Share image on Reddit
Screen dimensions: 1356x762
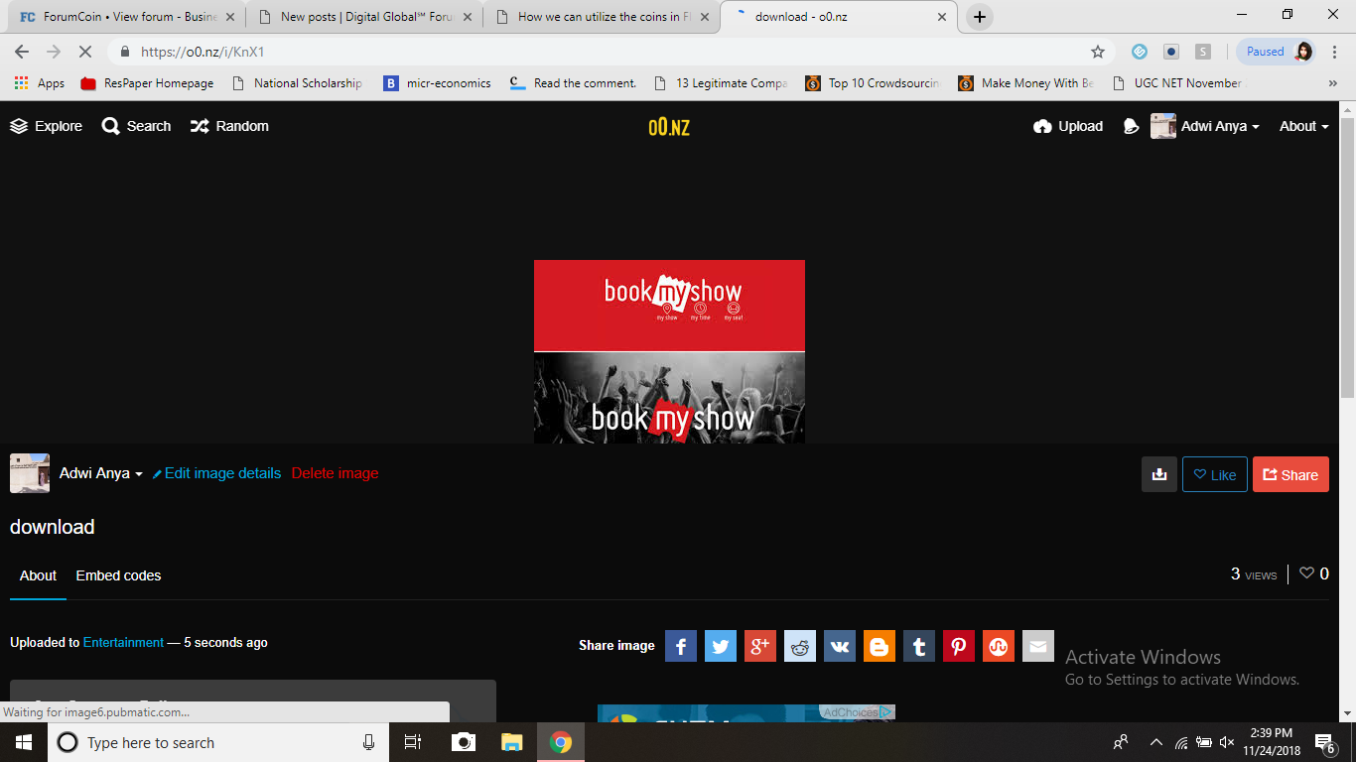800,646
